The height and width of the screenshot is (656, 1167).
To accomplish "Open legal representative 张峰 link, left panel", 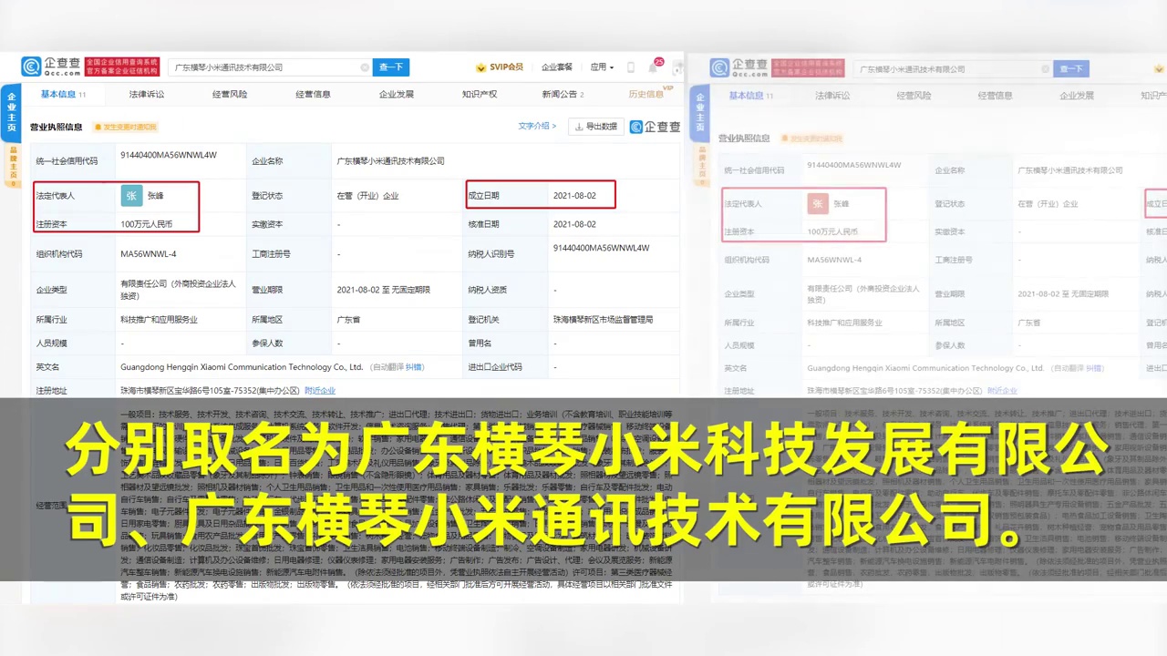I will (x=156, y=196).
